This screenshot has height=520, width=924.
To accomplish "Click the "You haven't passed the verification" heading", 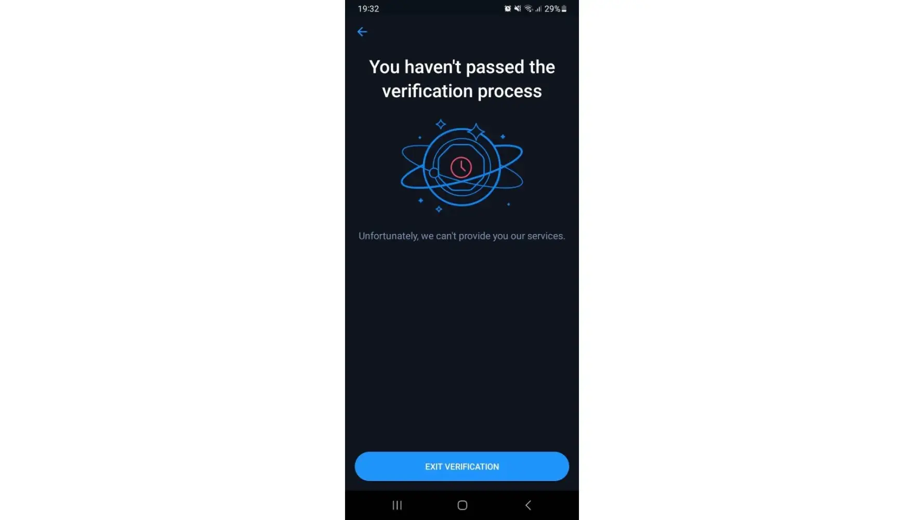I will [461, 79].
